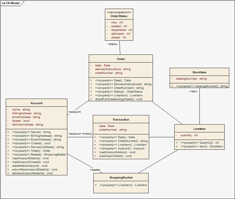Select the +history role label
Image resolution: width=235 pixels, height=199 pixels.
[87, 134]
